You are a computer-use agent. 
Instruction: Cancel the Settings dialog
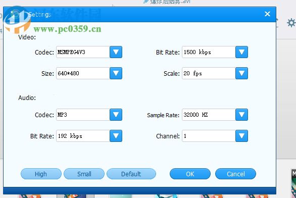tap(235, 174)
